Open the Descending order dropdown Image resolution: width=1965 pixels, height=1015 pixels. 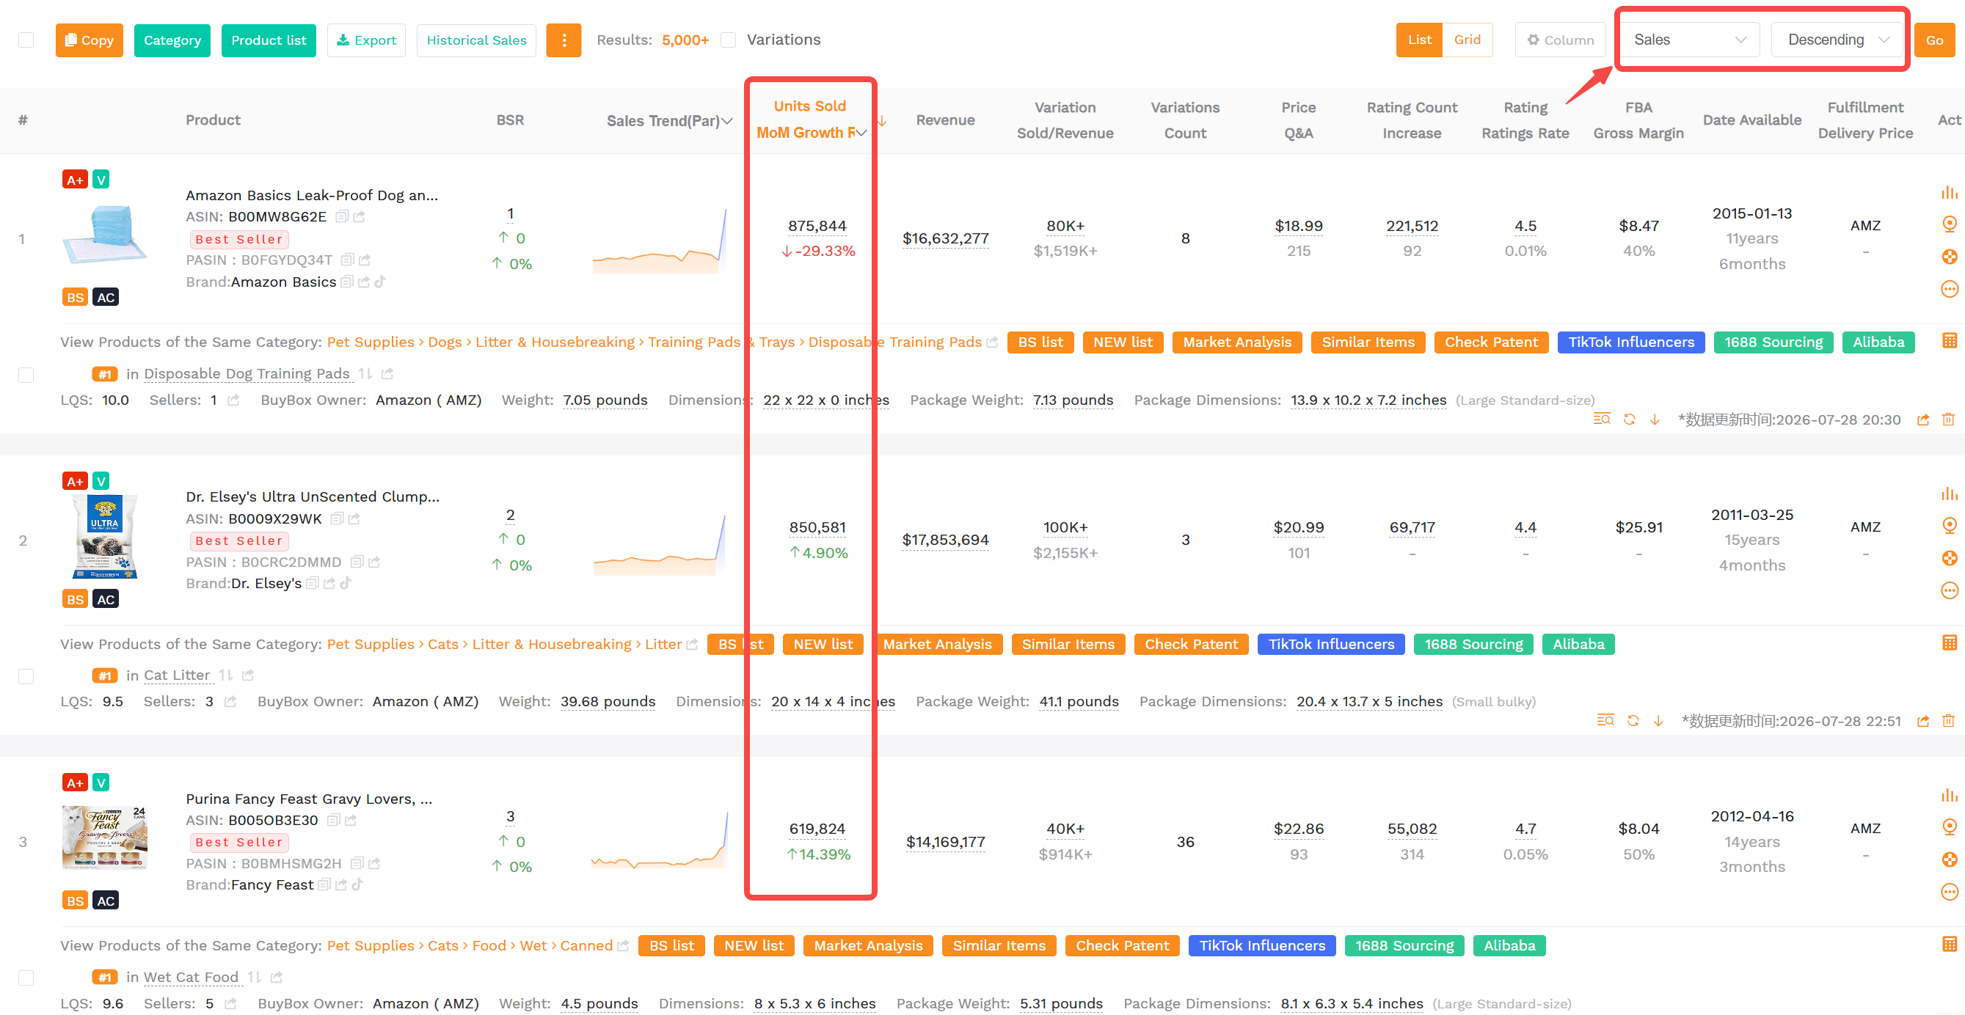(x=1837, y=40)
